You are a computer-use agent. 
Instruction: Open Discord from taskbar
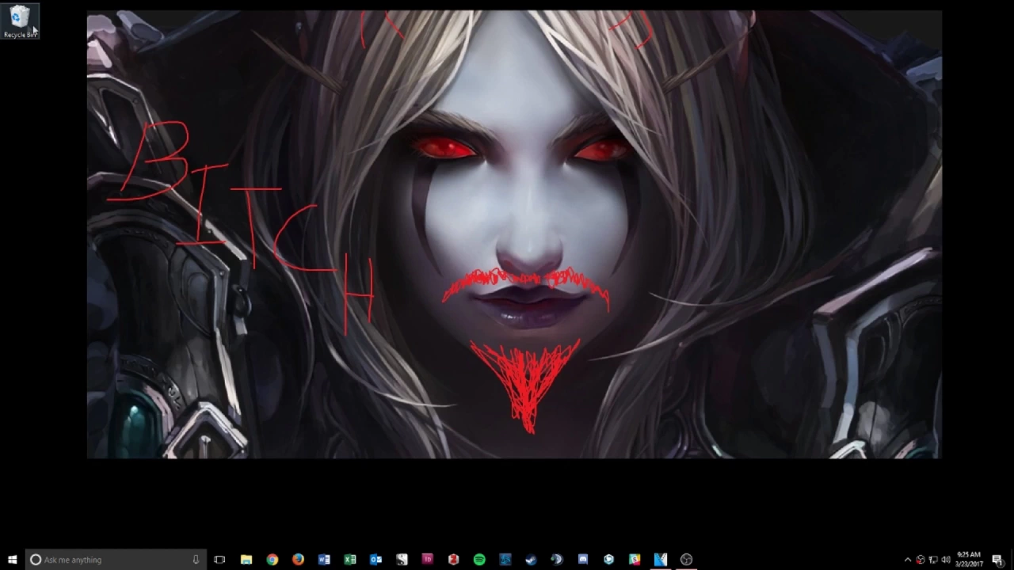(x=583, y=560)
